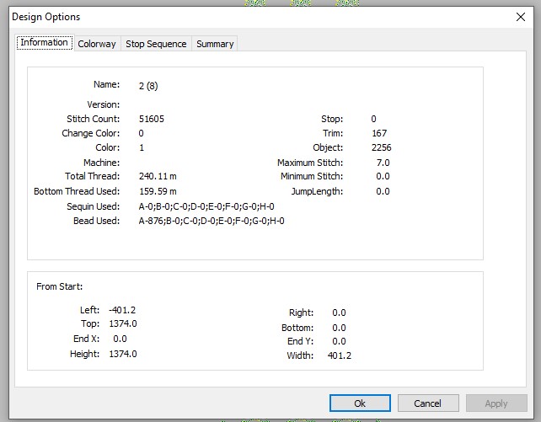541x422 pixels.
Task: Click the From Start heading
Action: point(59,286)
